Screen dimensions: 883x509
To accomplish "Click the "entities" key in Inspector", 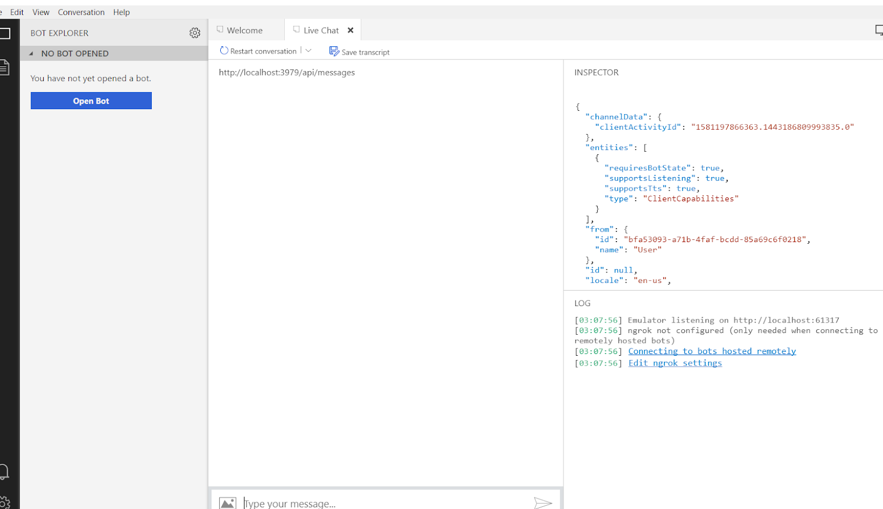I will [x=609, y=147].
